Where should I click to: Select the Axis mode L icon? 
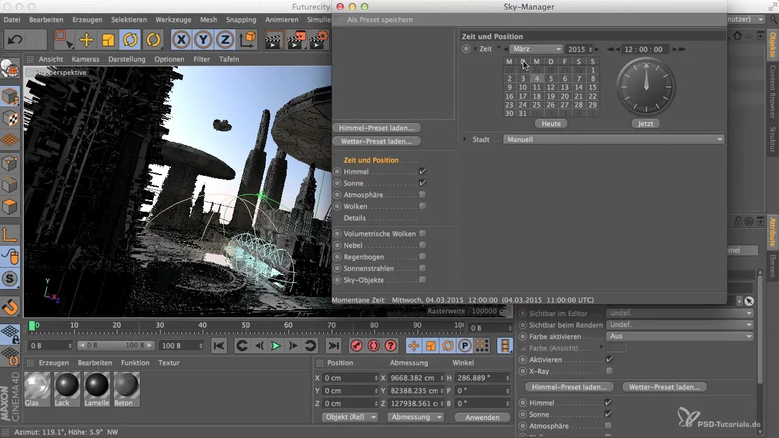(10, 235)
